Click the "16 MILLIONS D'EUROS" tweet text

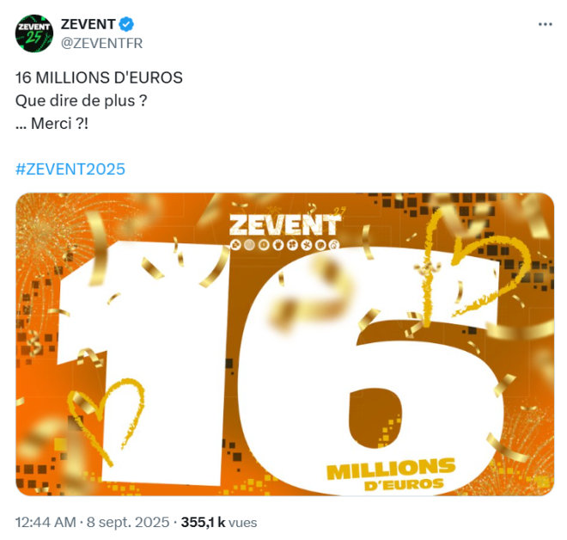click(x=99, y=77)
